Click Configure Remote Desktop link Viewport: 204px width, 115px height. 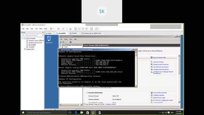(x=161, y=70)
